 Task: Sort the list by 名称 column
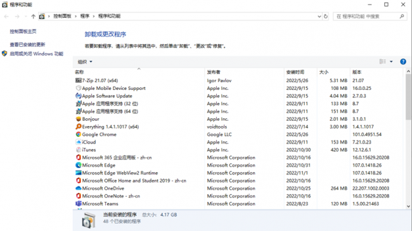pyautogui.click(x=79, y=72)
